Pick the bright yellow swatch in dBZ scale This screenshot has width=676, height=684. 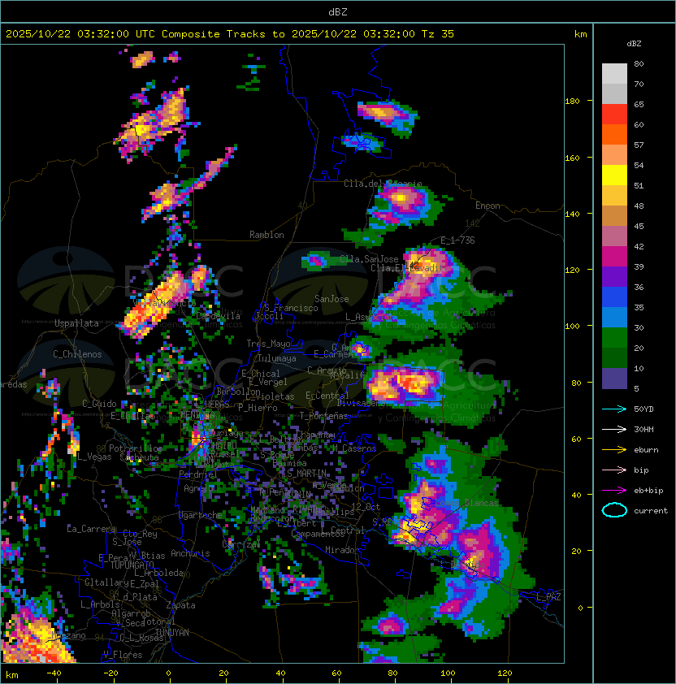click(614, 175)
